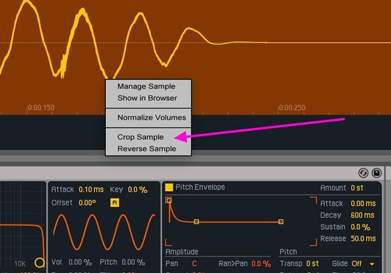Click the pitch envelope middle breakpoint
Screen dimensions: 391x273
tap(197, 222)
